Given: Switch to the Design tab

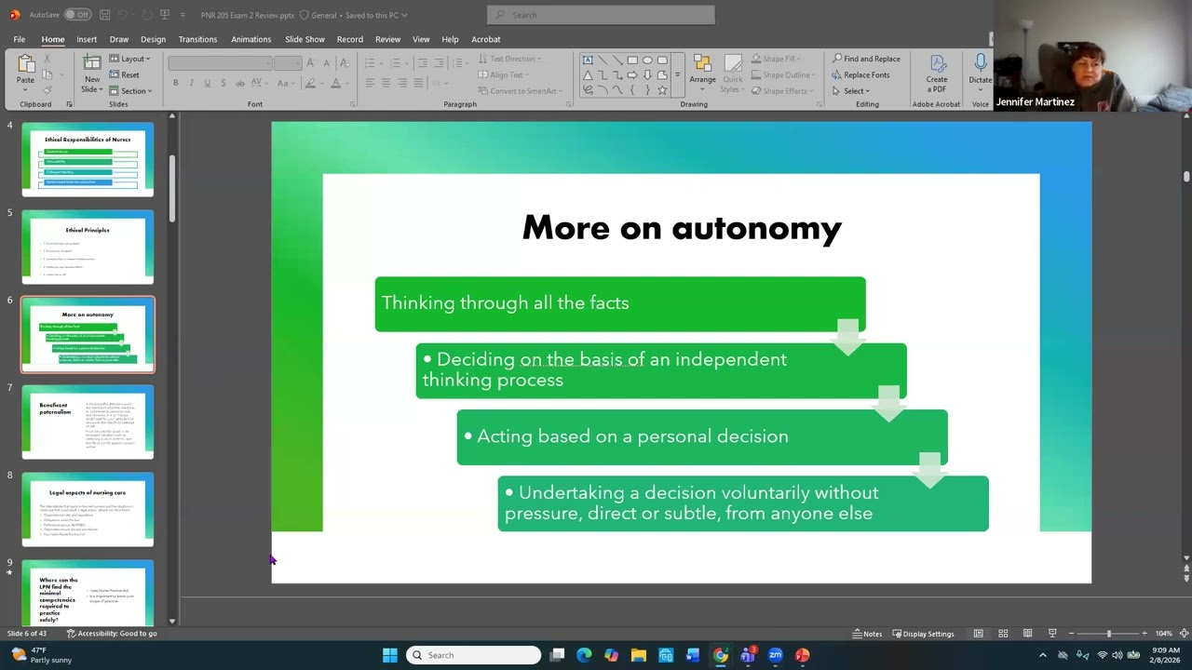Looking at the screenshot, I should [x=153, y=39].
